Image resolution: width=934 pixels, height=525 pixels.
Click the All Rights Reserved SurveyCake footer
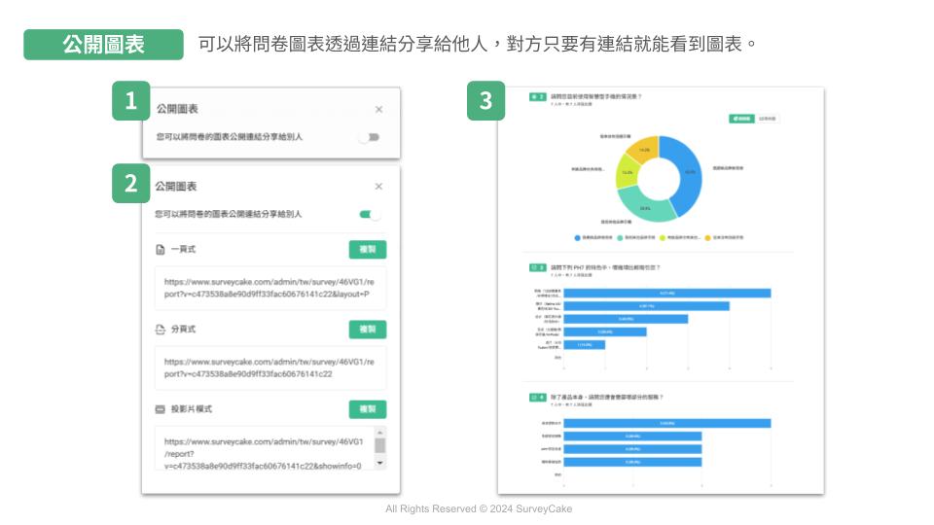click(x=479, y=508)
